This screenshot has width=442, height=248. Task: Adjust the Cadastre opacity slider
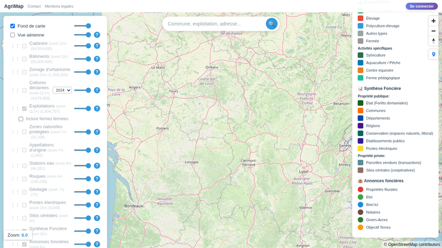pyautogui.click(x=82, y=46)
